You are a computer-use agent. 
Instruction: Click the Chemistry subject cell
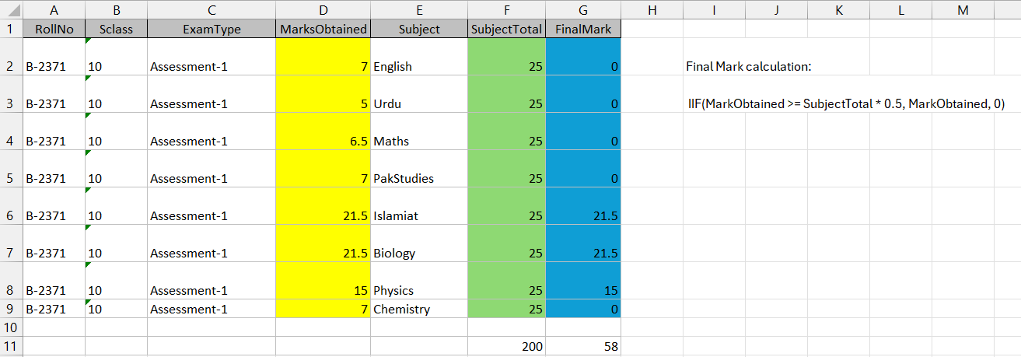(x=418, y=310)
